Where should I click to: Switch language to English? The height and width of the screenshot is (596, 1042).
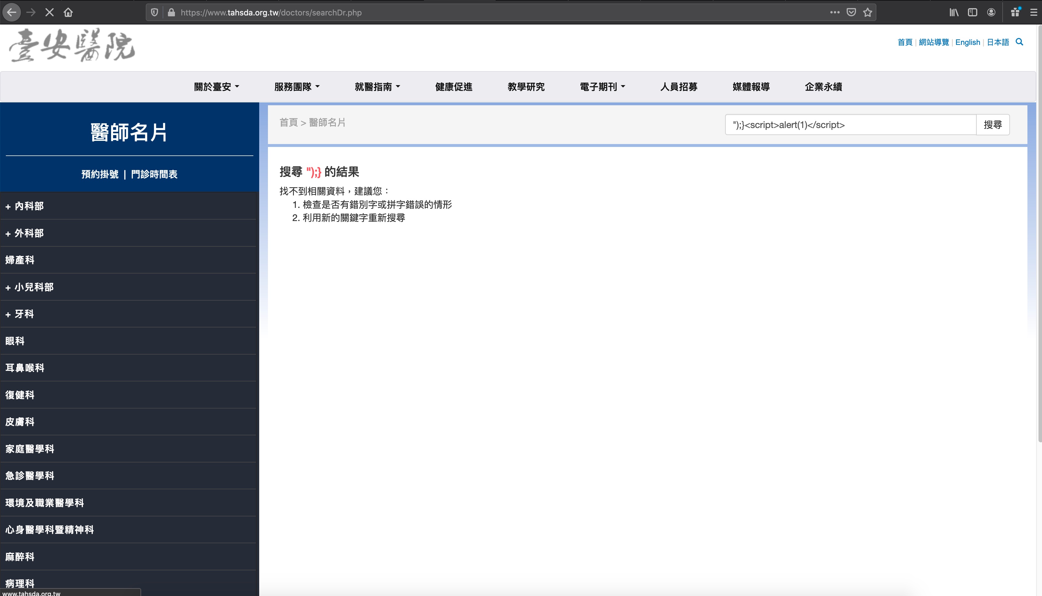click(968, 42)
